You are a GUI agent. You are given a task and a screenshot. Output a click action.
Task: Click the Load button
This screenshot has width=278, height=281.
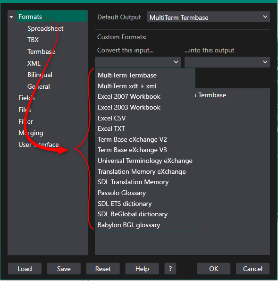point(25,269)
